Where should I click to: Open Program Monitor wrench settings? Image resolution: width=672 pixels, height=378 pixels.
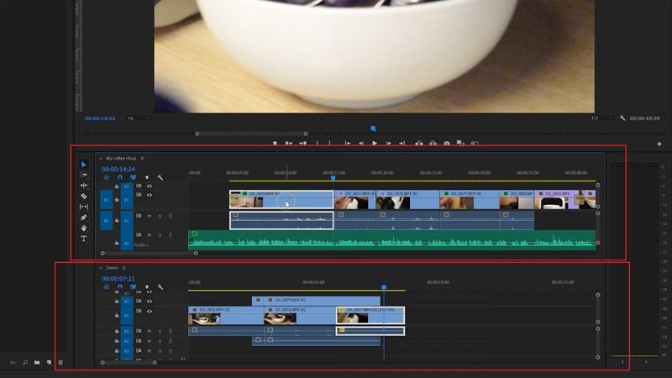(622, 118)
